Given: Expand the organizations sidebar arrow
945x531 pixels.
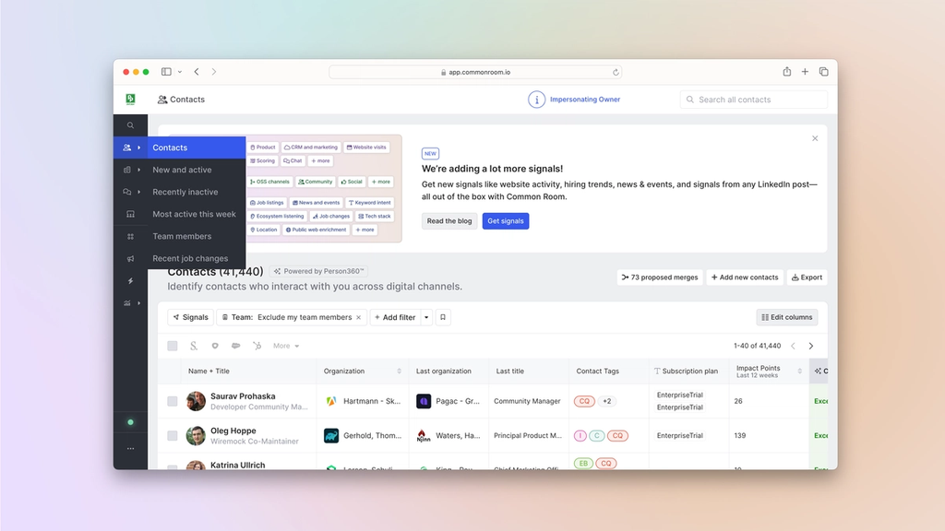Looking at the screenshot, I should pos(138,170).
